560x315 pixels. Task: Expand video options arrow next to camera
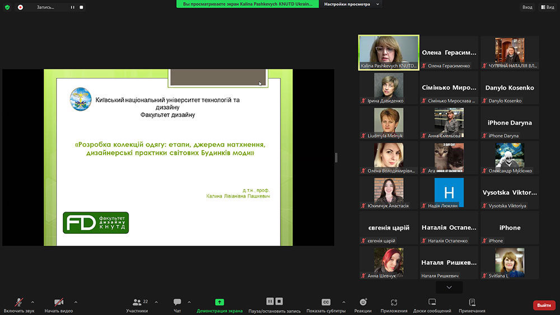(x=76, y=302)
